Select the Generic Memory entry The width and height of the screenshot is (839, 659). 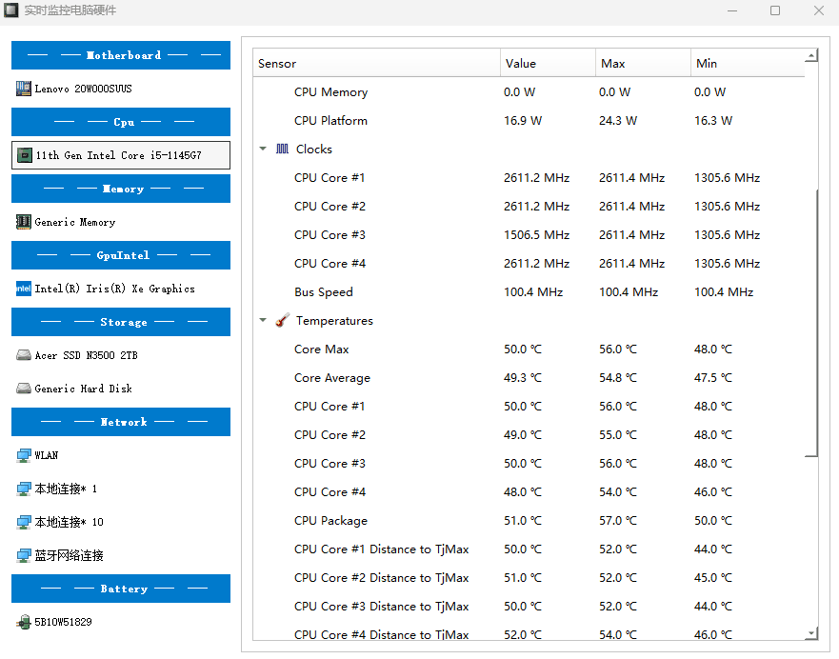point(121,222)
